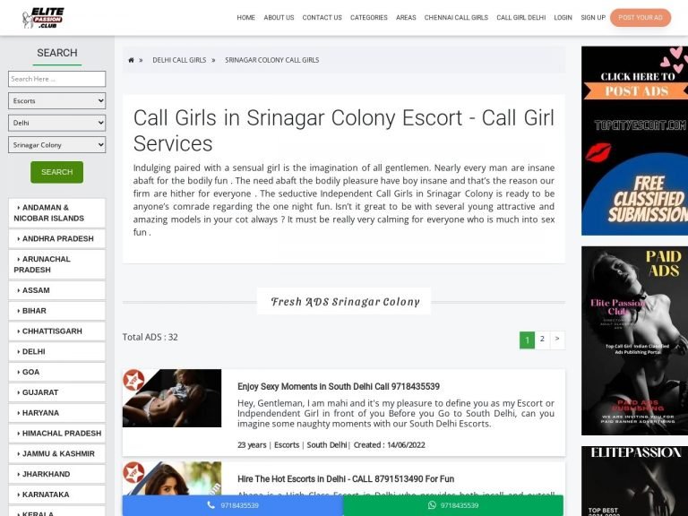Select Gujarat from the state list

[x=40, y=392]
